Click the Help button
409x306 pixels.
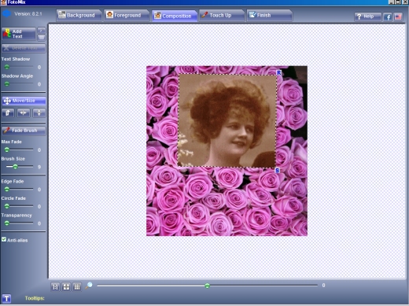click(x=367, y=17)
